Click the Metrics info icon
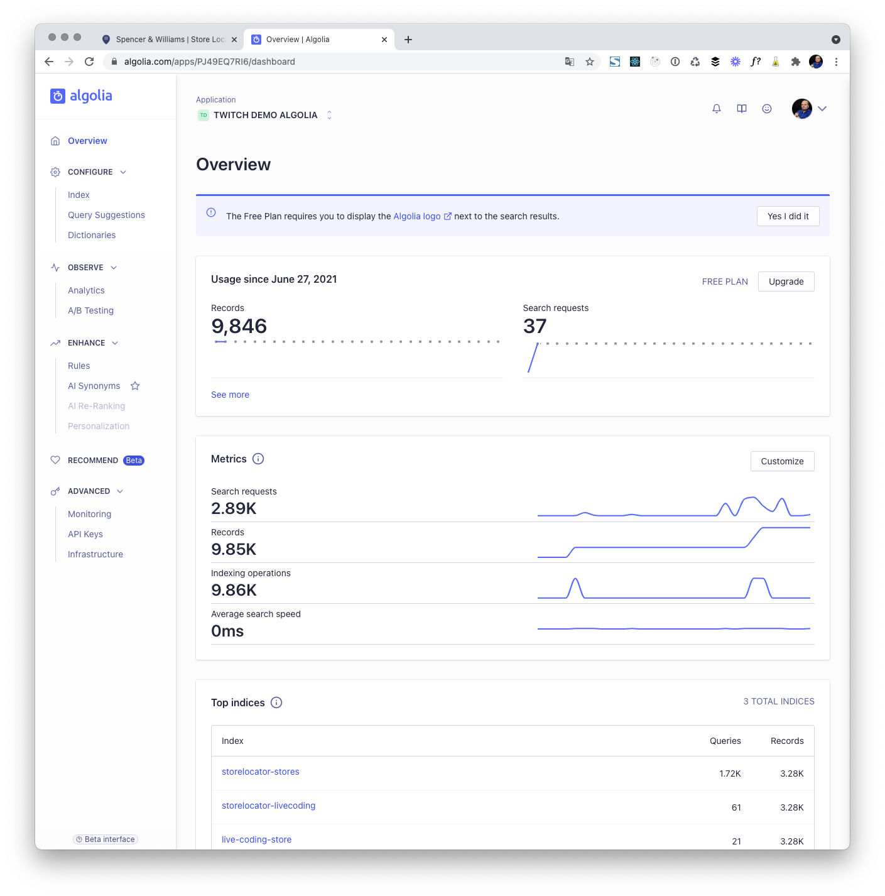The width and height of the screenshot is (885, 896). tap(258, 459)
